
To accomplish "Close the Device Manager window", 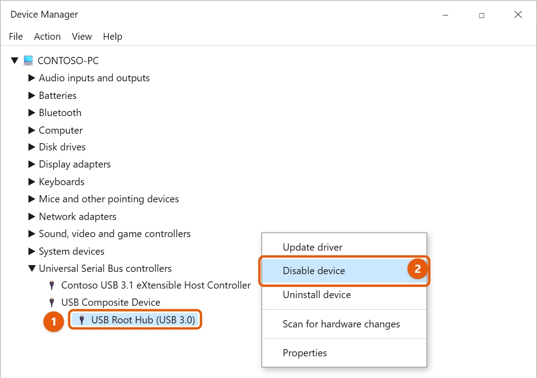I will tap(518, 14).
